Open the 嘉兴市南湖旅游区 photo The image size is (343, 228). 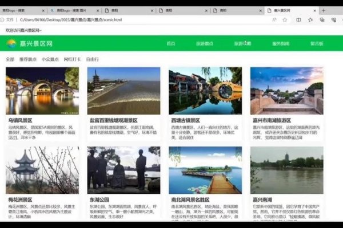[x=287, y=91]
